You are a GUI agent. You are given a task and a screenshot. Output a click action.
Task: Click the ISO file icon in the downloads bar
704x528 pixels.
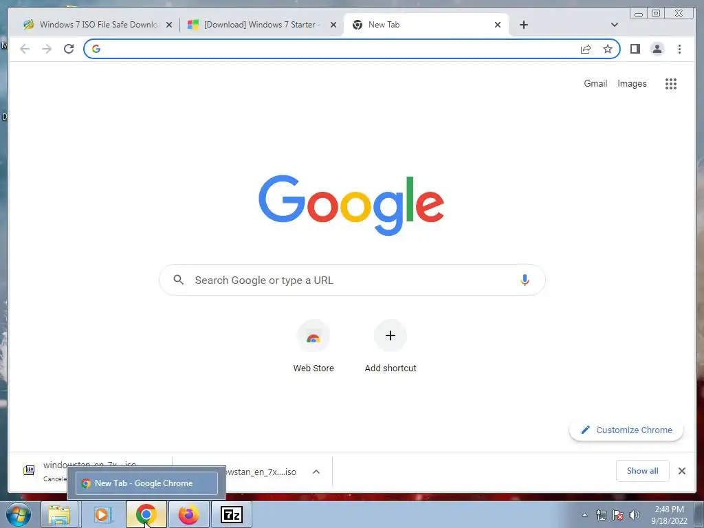click(x=29, y=470)
